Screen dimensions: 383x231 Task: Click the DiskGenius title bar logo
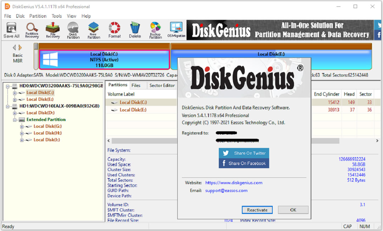coord(7,6)
